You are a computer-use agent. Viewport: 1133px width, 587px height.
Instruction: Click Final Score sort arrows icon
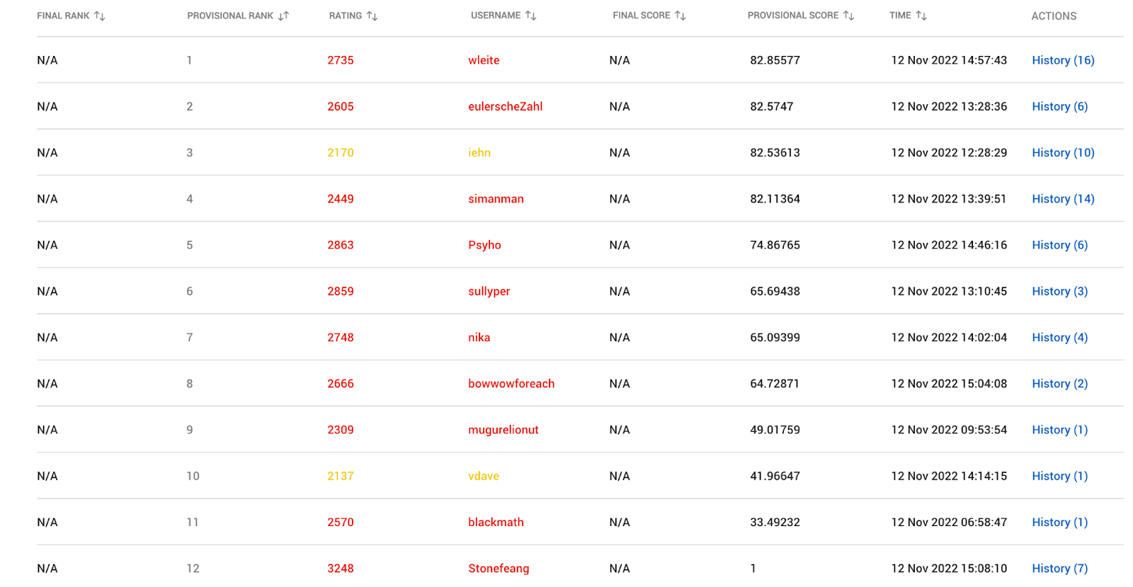click(681, 16)
